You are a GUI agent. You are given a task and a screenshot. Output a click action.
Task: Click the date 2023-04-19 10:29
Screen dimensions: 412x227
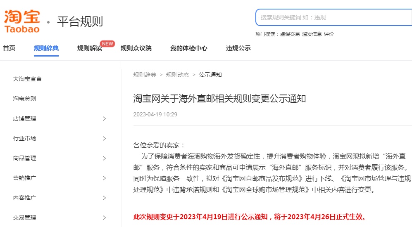point(155,114)
